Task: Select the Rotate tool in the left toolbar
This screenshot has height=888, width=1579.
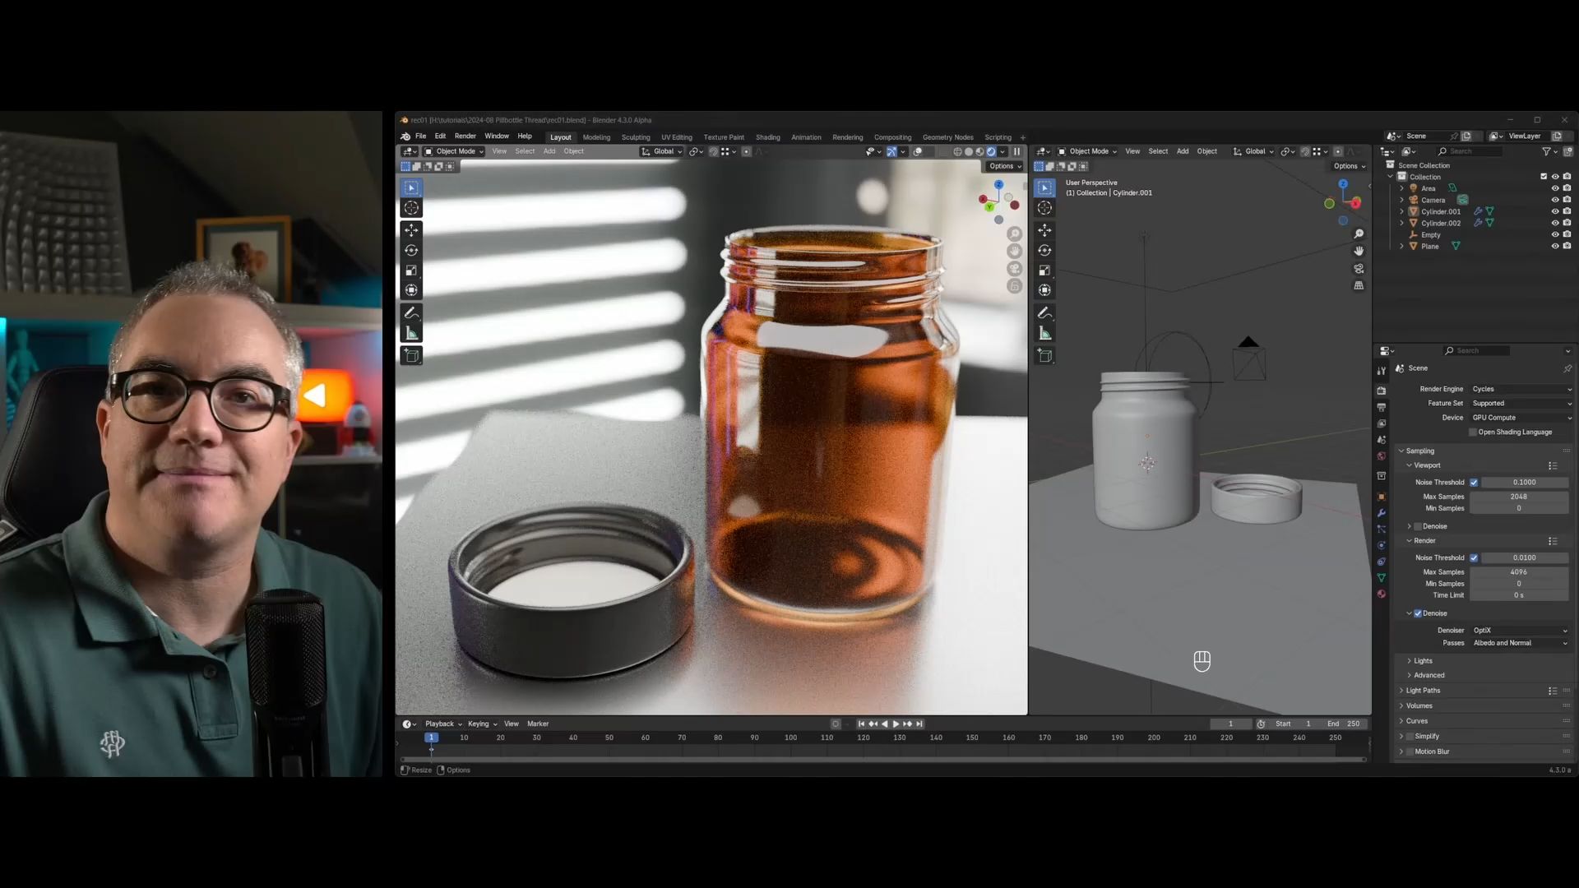Action: [411, 250]
